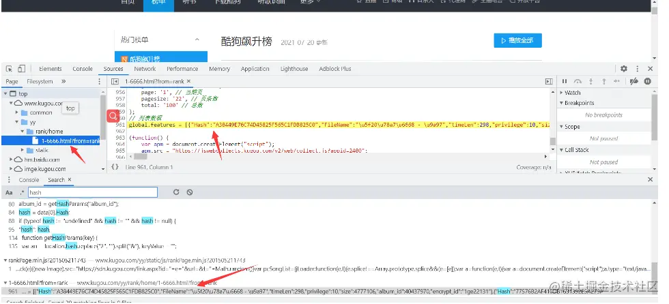Click the step over next function icon
Viewport: 669px width, 304px height.
point(578,81)
